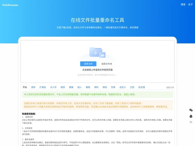195x146 pixels.
Task: Open the 关于 link
Action: click(x=190, y=5)
